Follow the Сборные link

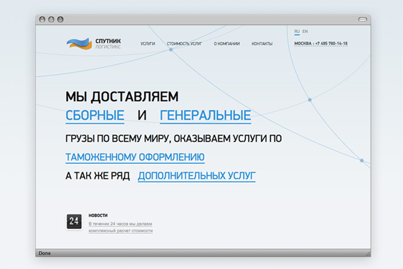(95, 115)
